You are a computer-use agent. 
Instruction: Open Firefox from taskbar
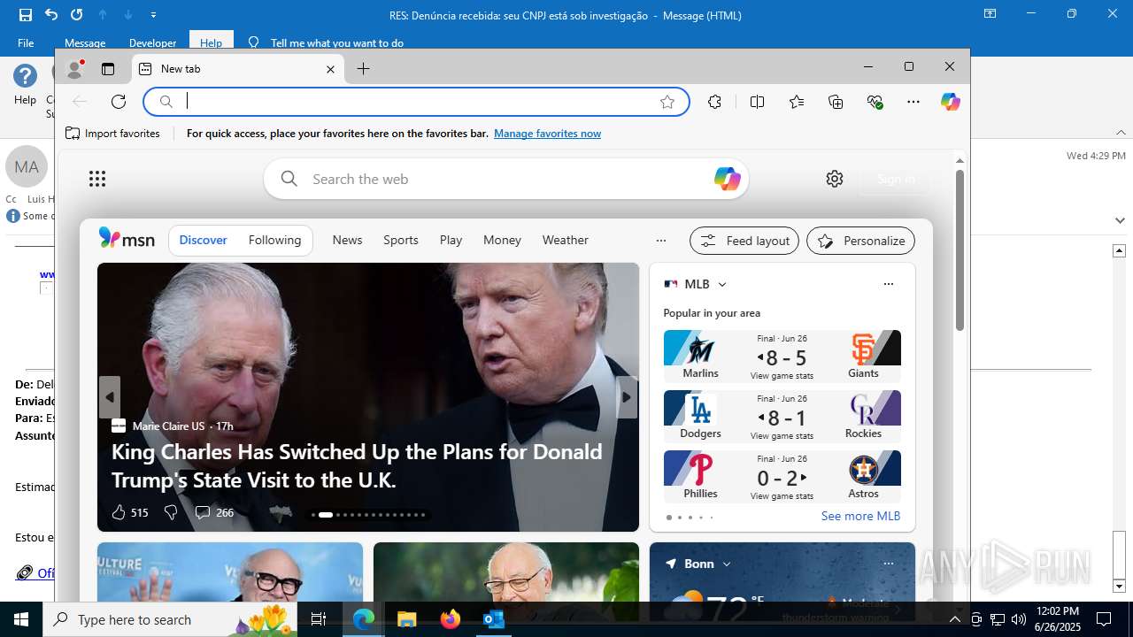tap(451, 619)
